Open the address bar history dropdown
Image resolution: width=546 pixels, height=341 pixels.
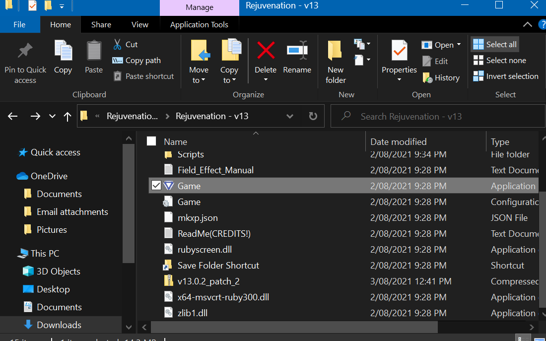(290, 116)
